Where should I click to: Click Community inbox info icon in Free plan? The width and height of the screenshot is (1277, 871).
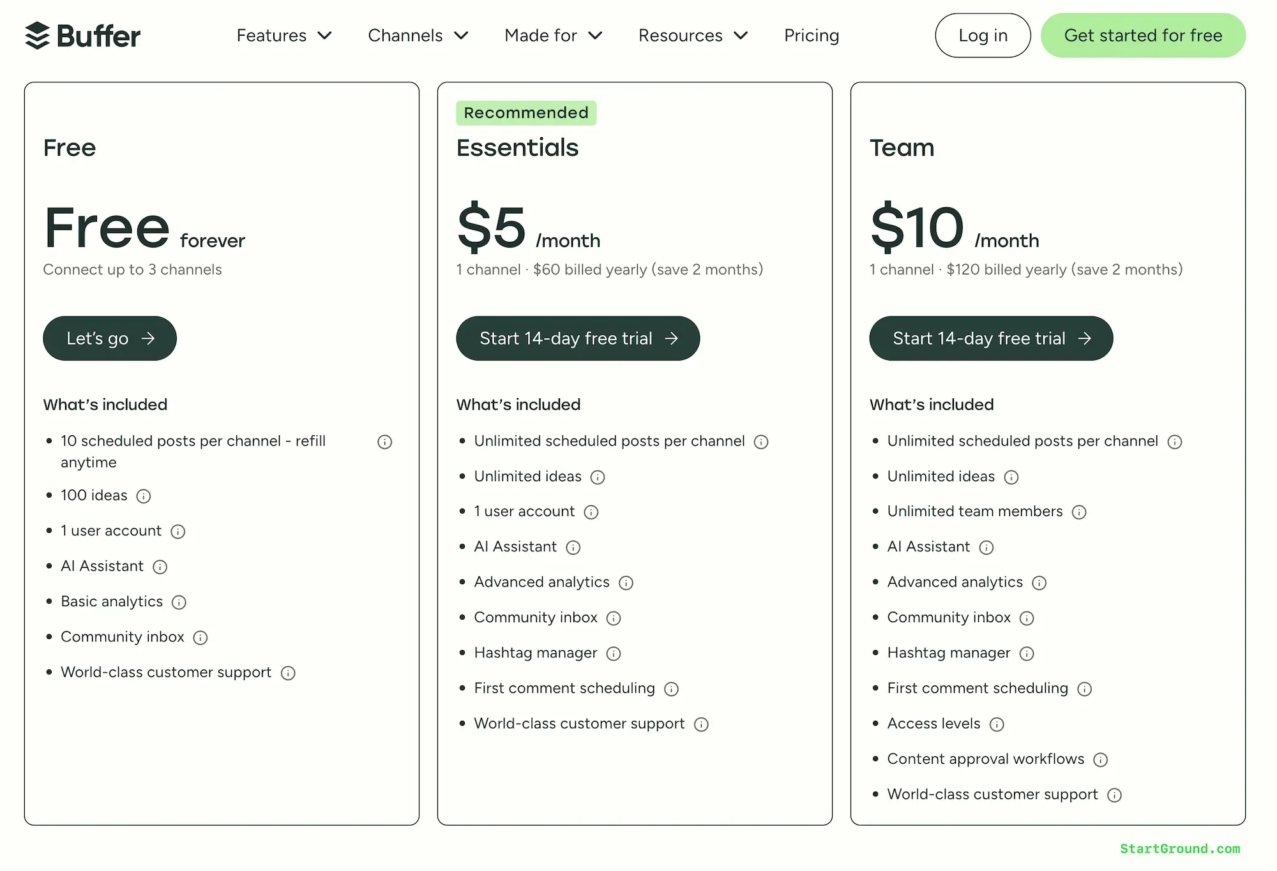coord(200,637)
